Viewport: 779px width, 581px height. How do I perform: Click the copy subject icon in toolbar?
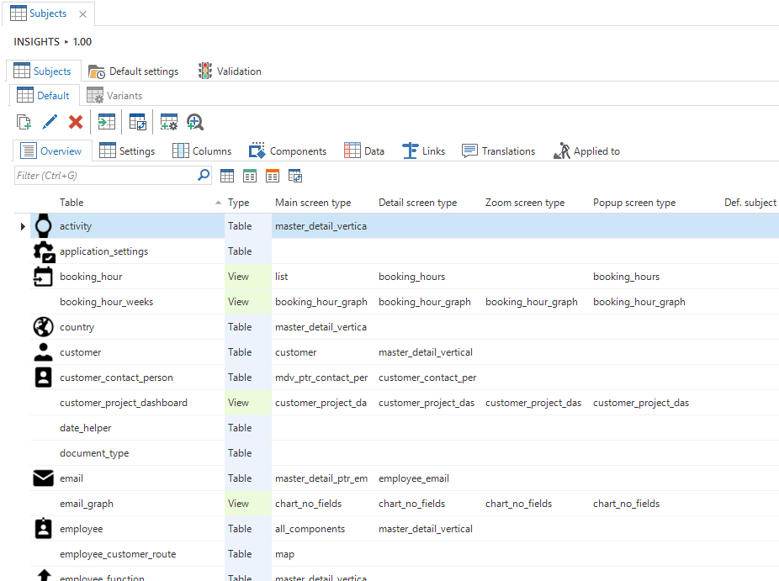click(24, 122)
